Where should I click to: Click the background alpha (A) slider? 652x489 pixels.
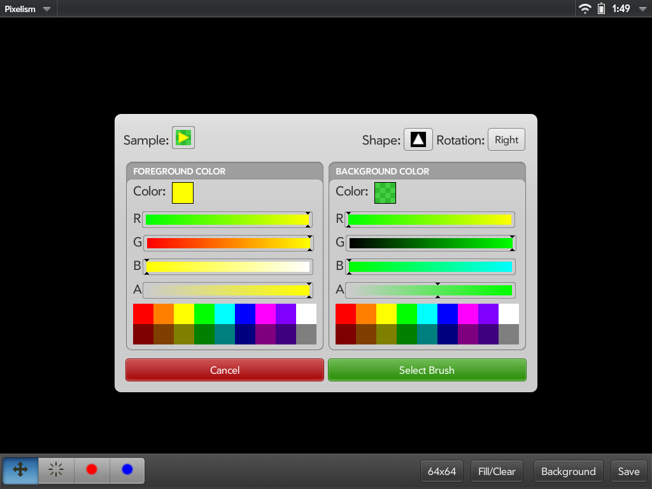pos(430,290)
